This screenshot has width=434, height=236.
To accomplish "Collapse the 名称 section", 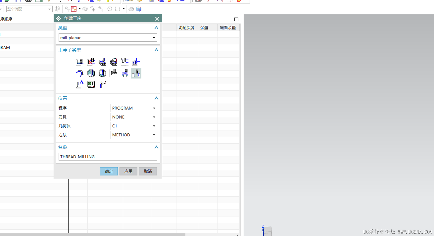I will click(156, 147).
